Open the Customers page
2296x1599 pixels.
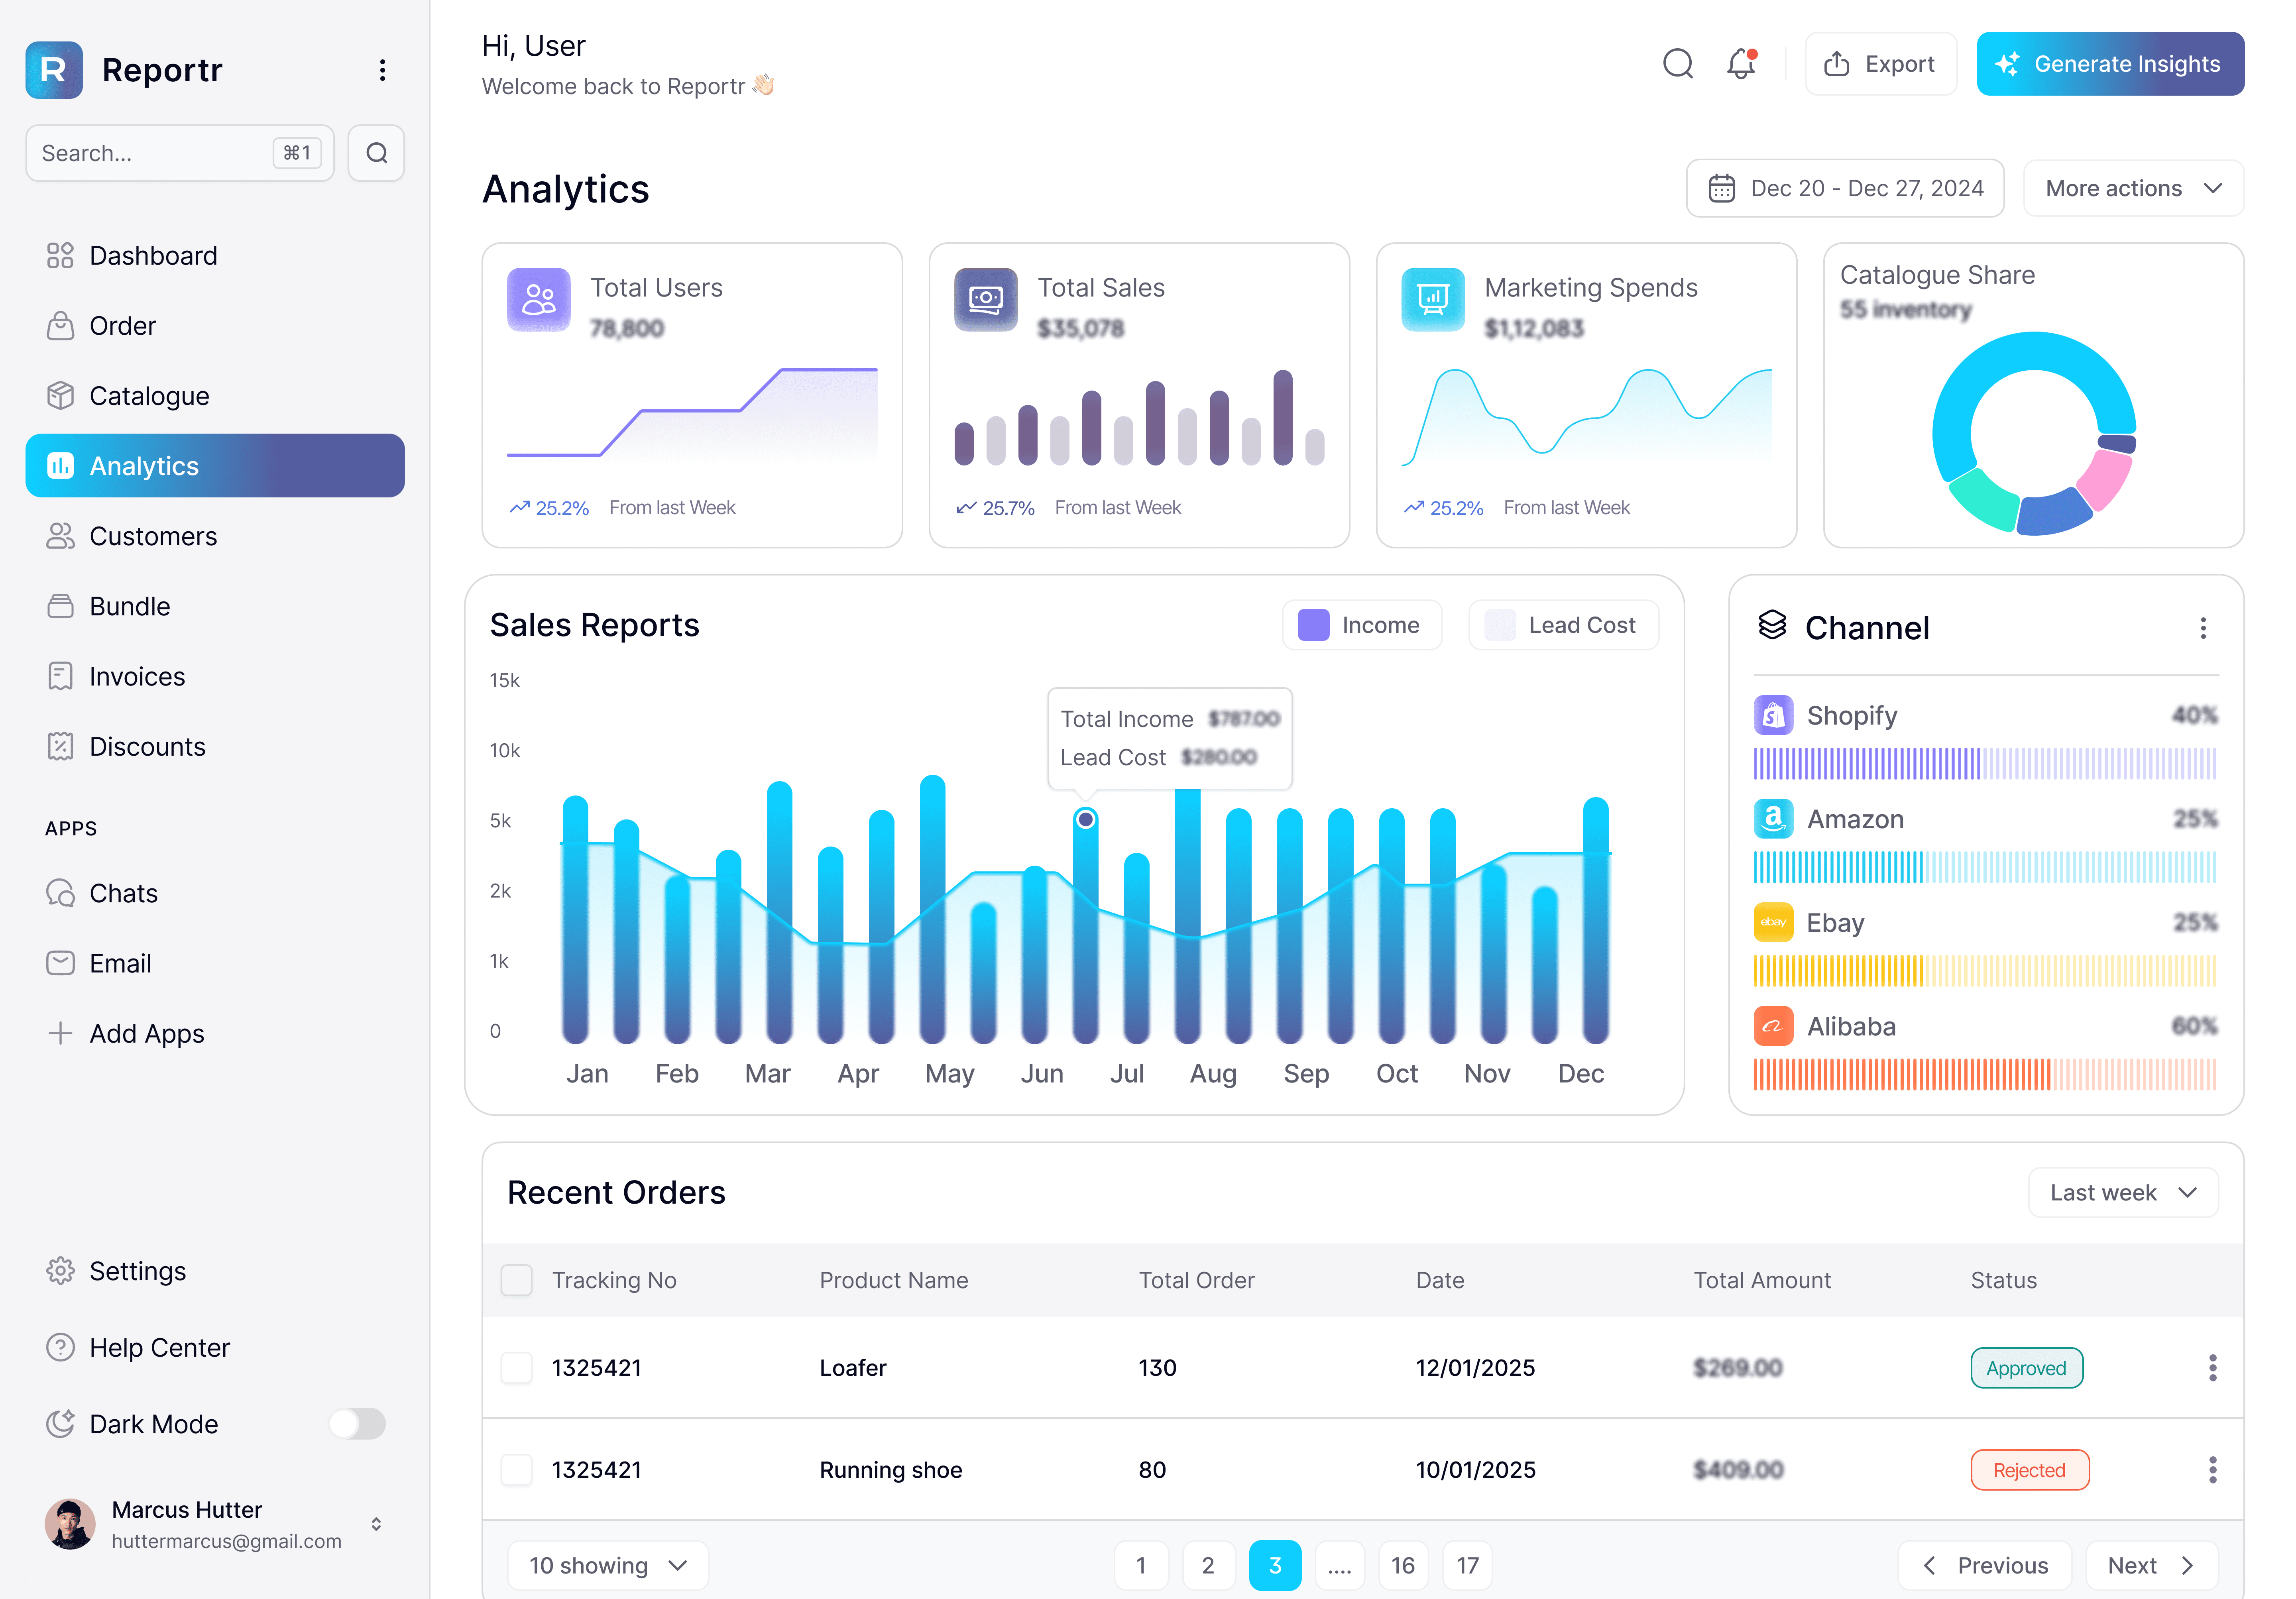coord(215,536)
